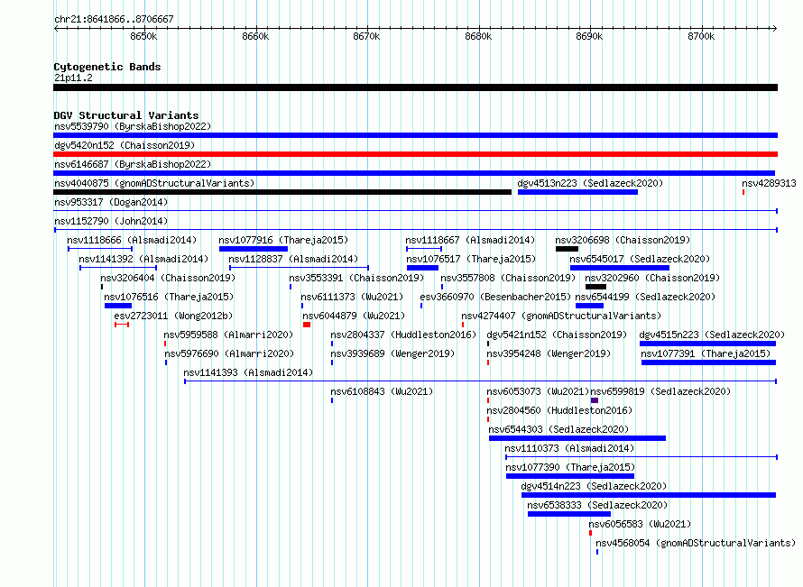Open dgv4514n223 (Sedlazeck2020) label
Image resolution: width=803 pixels, height=587 pixels.
tap(594, 486)
